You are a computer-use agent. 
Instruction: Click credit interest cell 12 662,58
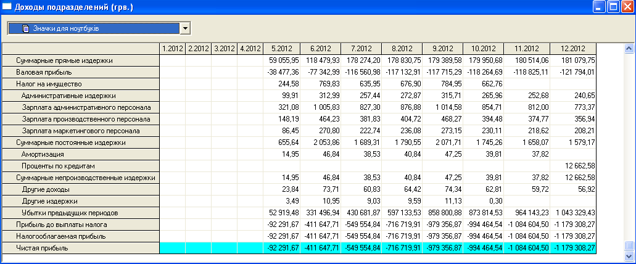pyautogui.click(x=573, y=167)
